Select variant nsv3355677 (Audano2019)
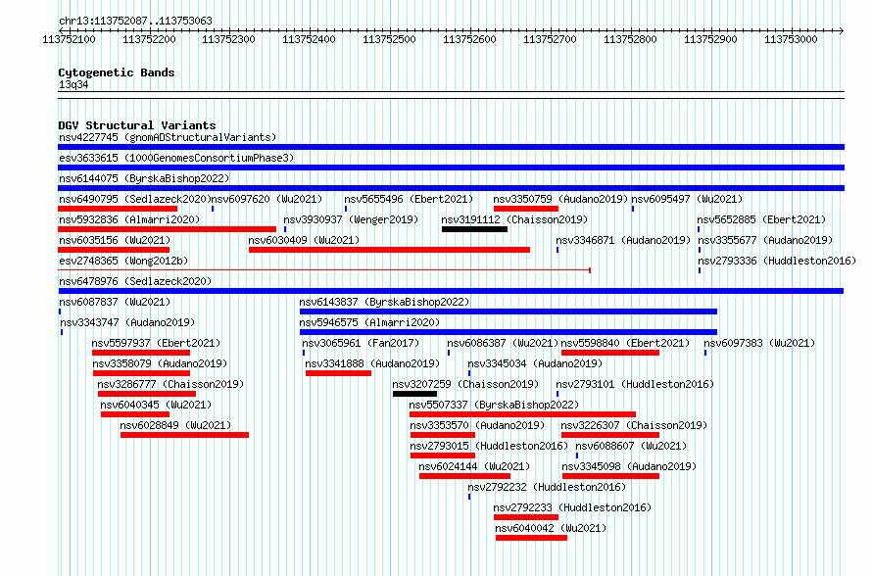This screenshot has width=872, height=576. (765, 240)
